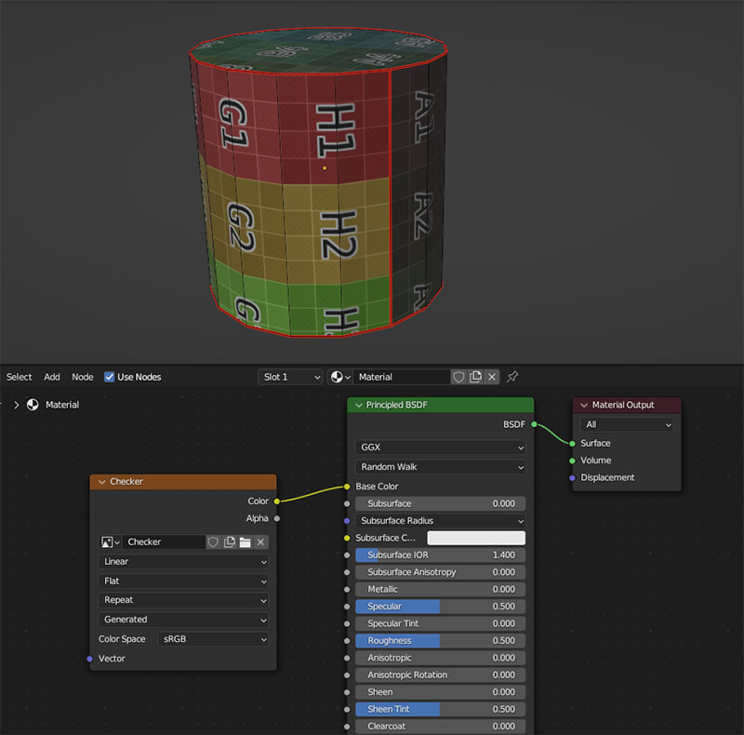
Task: Click the material browse sphere icon in header
Action: click(339, 377)
